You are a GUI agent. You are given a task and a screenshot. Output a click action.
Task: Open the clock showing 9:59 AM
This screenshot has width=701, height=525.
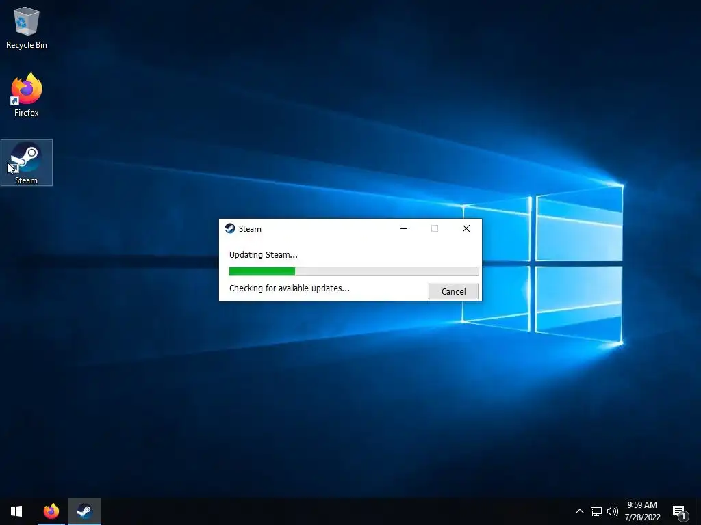coord(642,511)
